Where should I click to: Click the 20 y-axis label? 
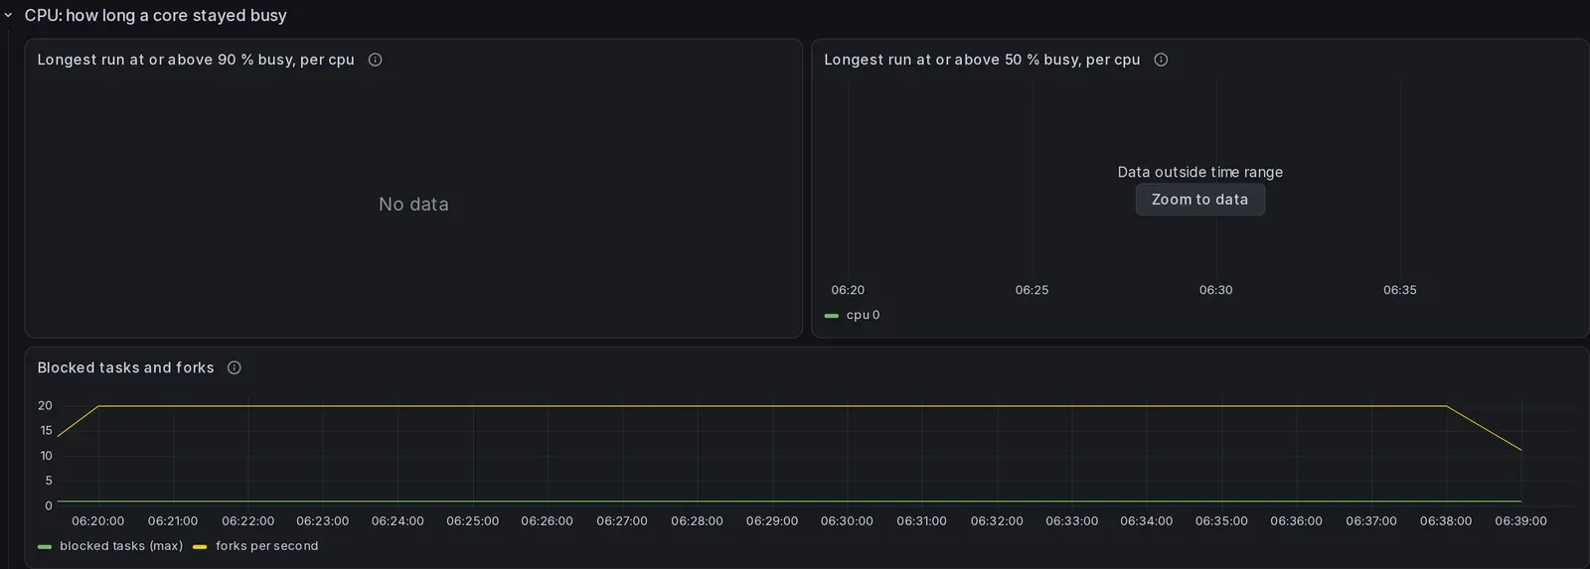(x=45, y=405)
